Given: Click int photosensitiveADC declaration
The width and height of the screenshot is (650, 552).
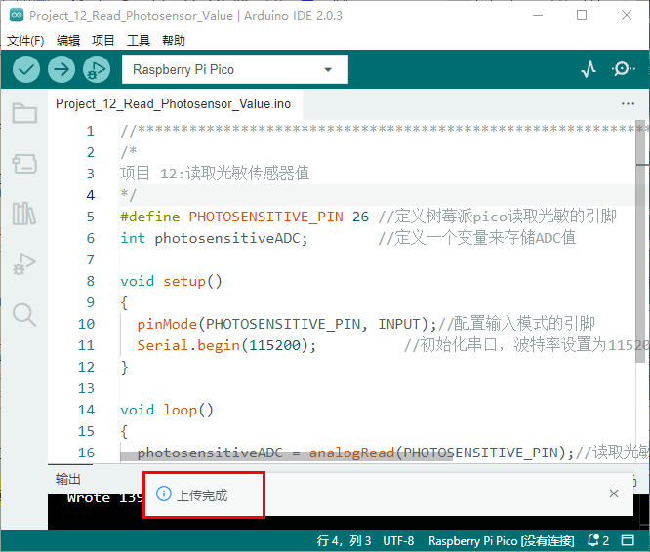Looking at the screenshot, I should pos(214,238).
